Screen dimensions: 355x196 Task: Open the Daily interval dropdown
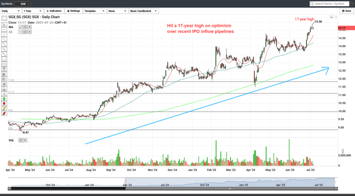coord(11,11)
